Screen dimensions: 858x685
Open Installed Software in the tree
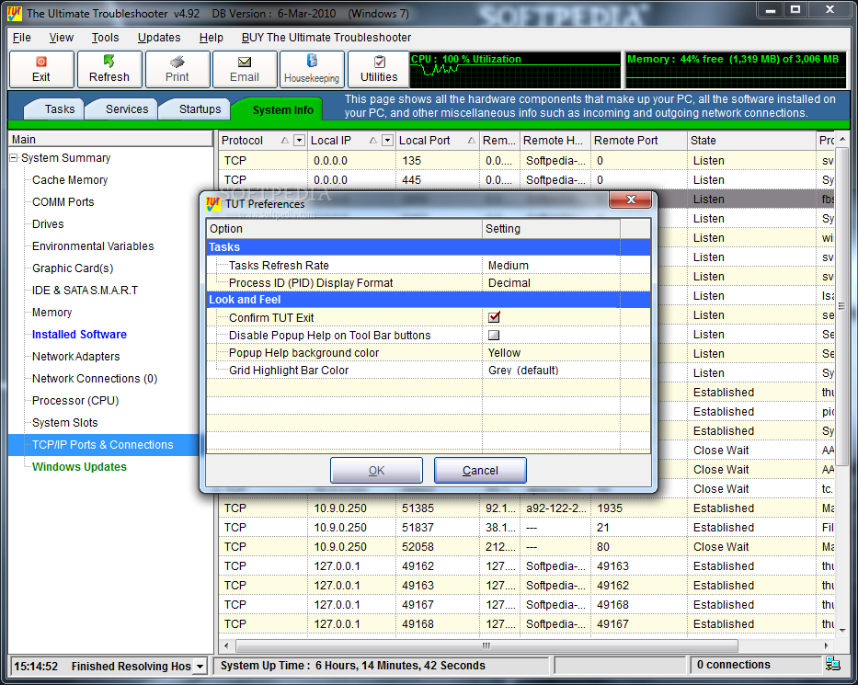point(79,335)
